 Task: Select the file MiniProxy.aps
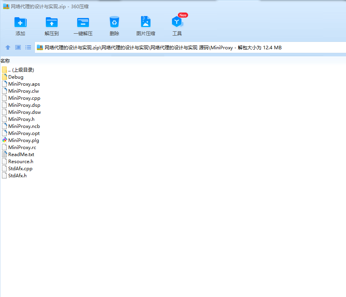[21, 84]
